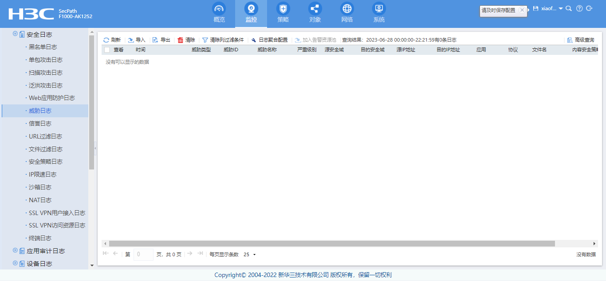Click the sidebar scrollbar down arrow
606x281 pixels.
pos(92,266)
